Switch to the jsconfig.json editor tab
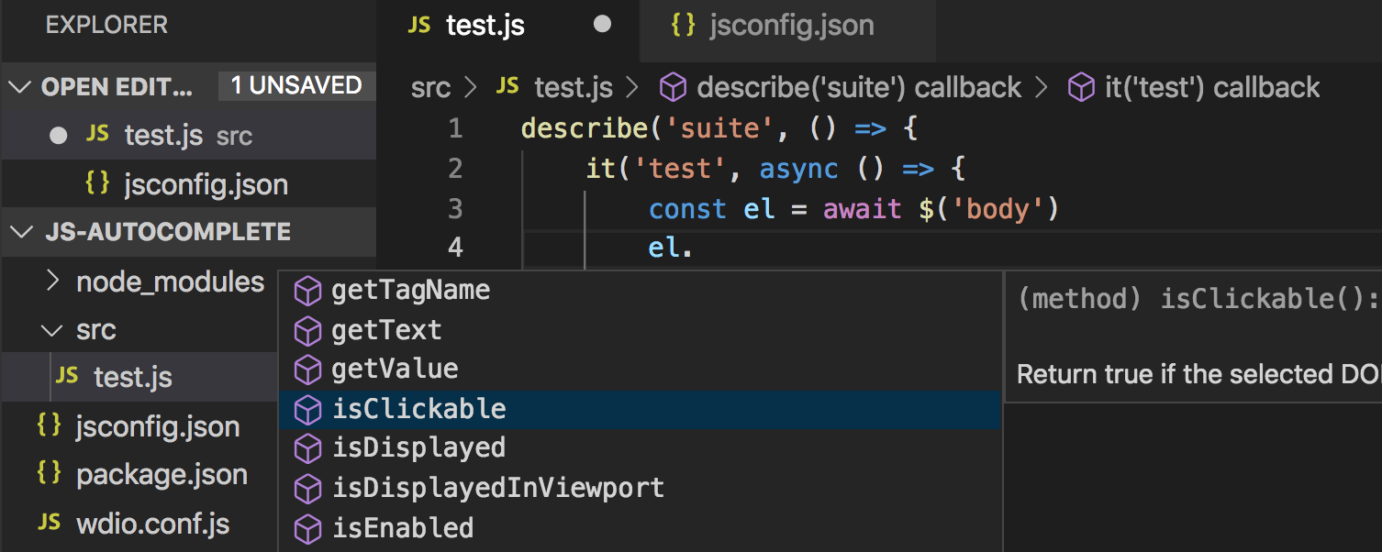Image resolution: width=1382 pixels, height=552 pixels. (x=789, y=26)
